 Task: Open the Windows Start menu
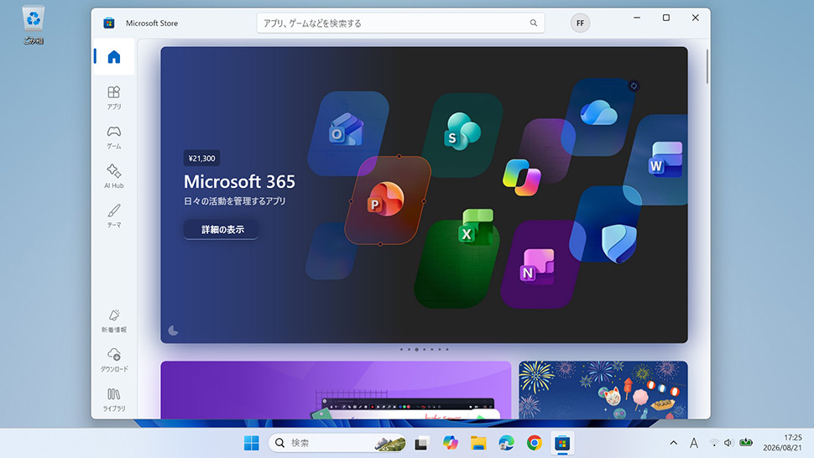pyautogui.click(x=251, y=443)
